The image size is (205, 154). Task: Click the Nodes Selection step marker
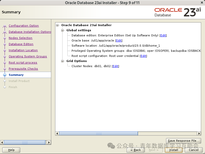(x=5, y=38)
